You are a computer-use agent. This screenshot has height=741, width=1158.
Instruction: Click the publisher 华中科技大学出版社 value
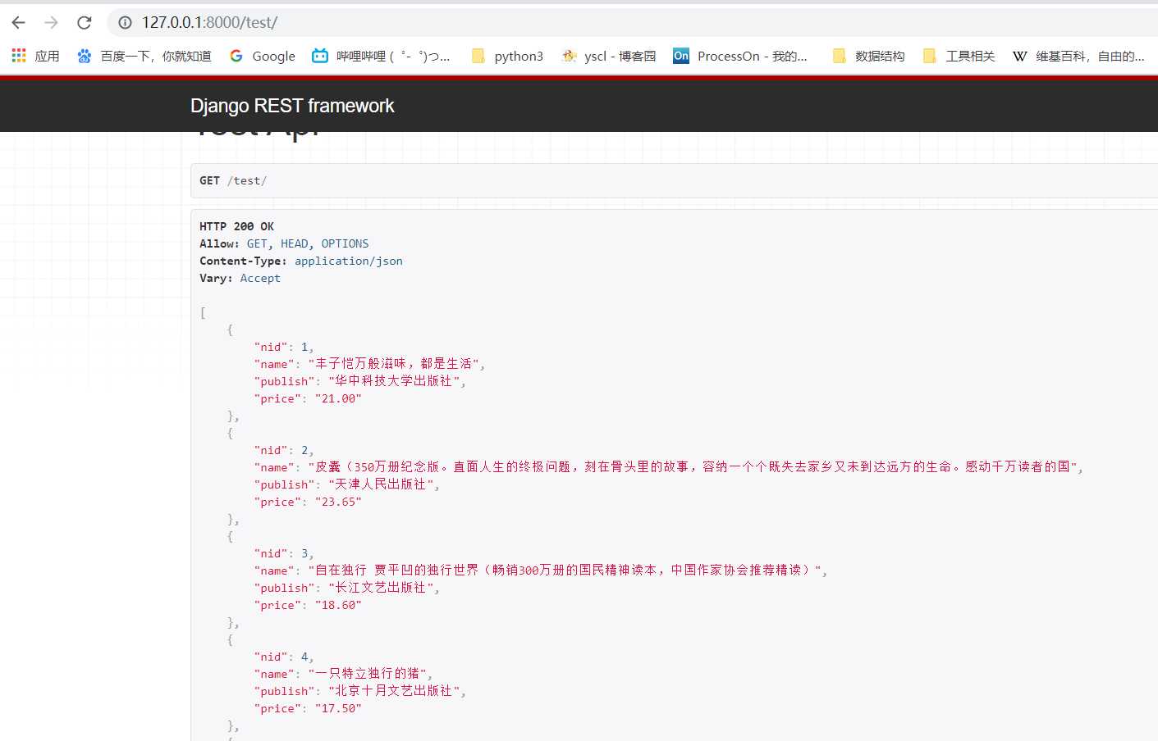click(x=394, y=381)
